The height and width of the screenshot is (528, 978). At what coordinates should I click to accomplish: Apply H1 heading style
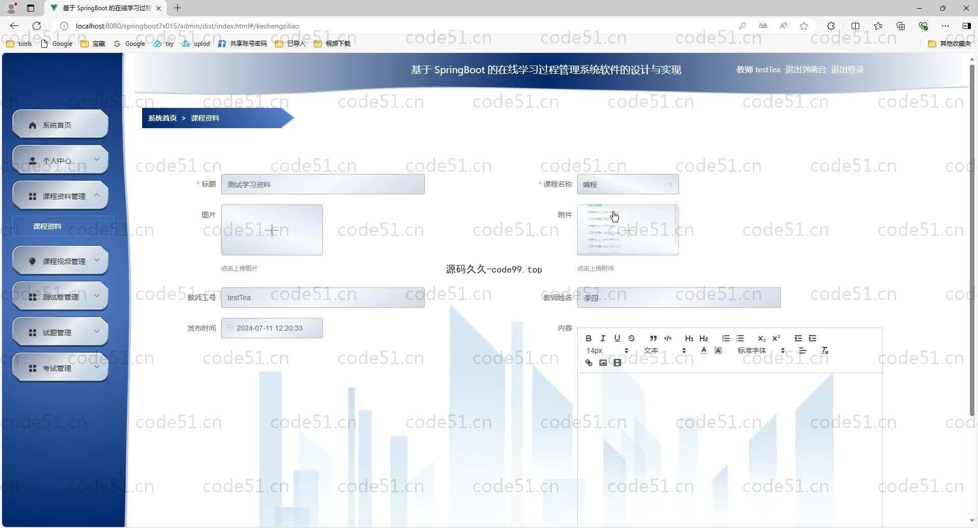pos(689,338)
